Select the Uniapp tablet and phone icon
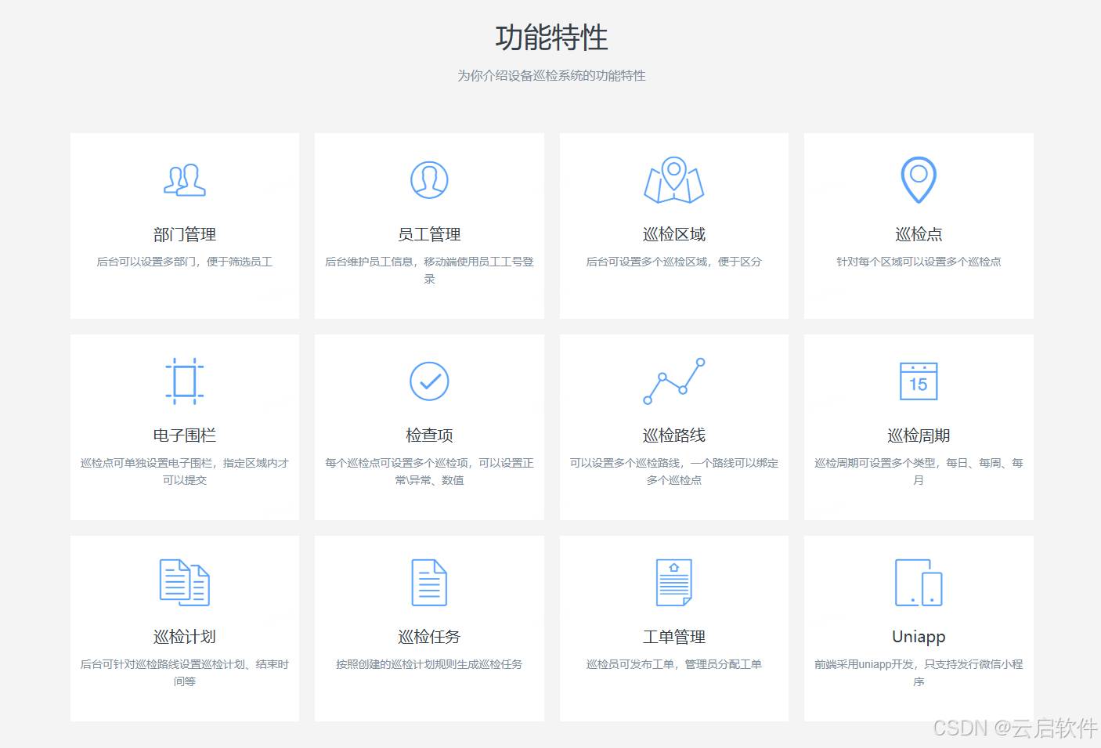This screenshot has width=1101, height=748. (919, 583)
